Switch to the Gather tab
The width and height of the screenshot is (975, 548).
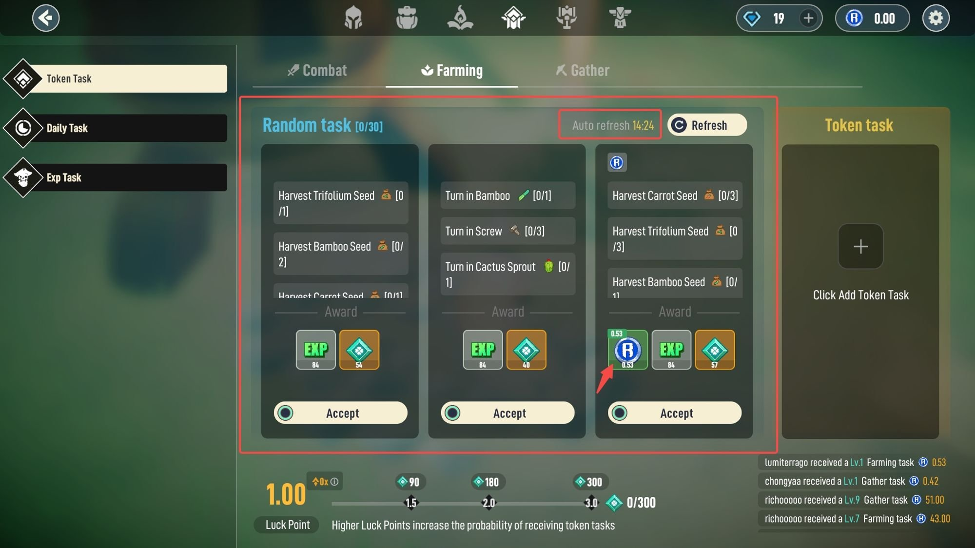click(583, 71)
